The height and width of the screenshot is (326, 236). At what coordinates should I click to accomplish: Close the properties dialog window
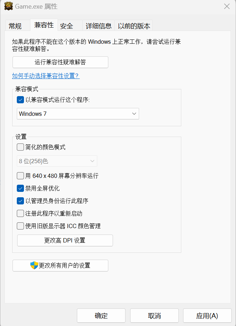[226, 6]
